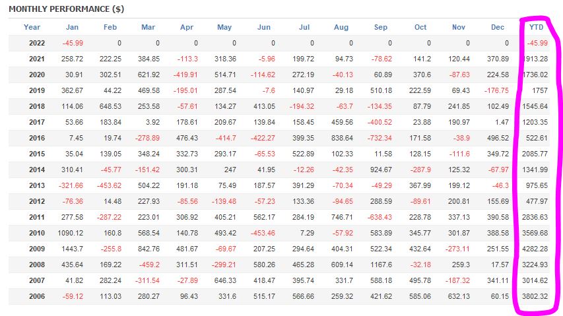Click the Year column header
563x316 pixels.
coord(32,27)
